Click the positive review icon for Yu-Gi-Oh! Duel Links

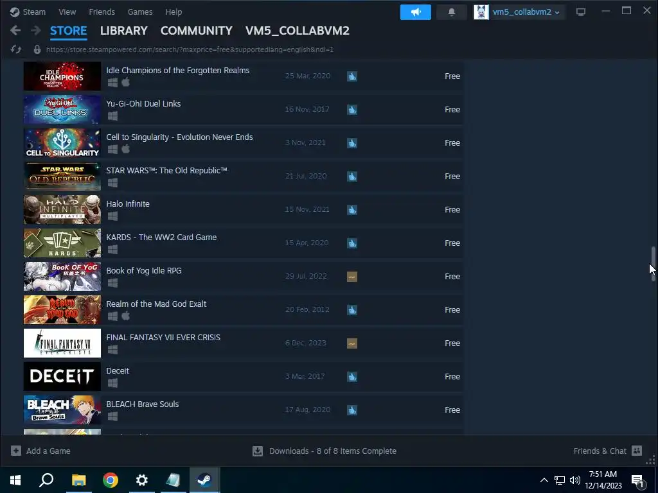click(352, 110)
